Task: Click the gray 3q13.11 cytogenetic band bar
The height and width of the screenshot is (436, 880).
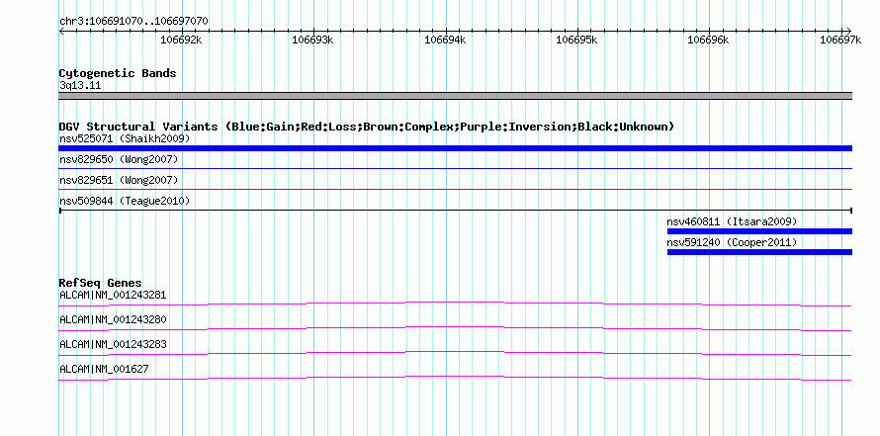Action: click(x=455, y=95)
